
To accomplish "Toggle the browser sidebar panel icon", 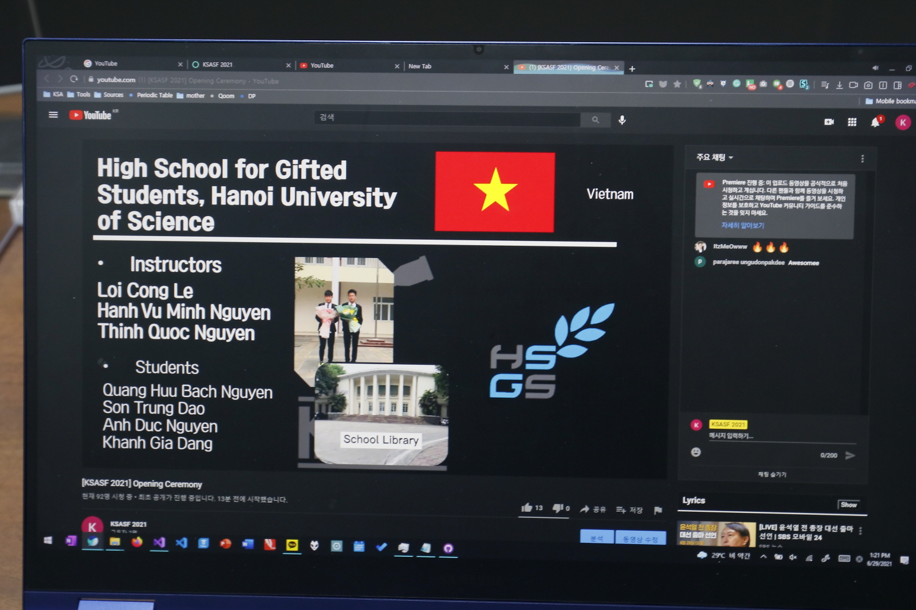I will coord(897,85).
